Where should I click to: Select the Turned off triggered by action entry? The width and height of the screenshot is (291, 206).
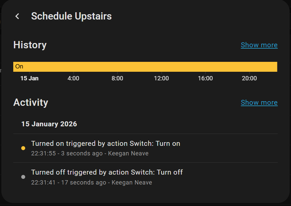(x=107, y=172)
